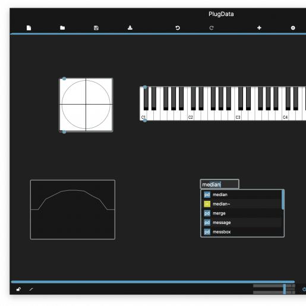Open the add object plus menu
Viewport: 306px width, 306px height.
tap(259, 28)
